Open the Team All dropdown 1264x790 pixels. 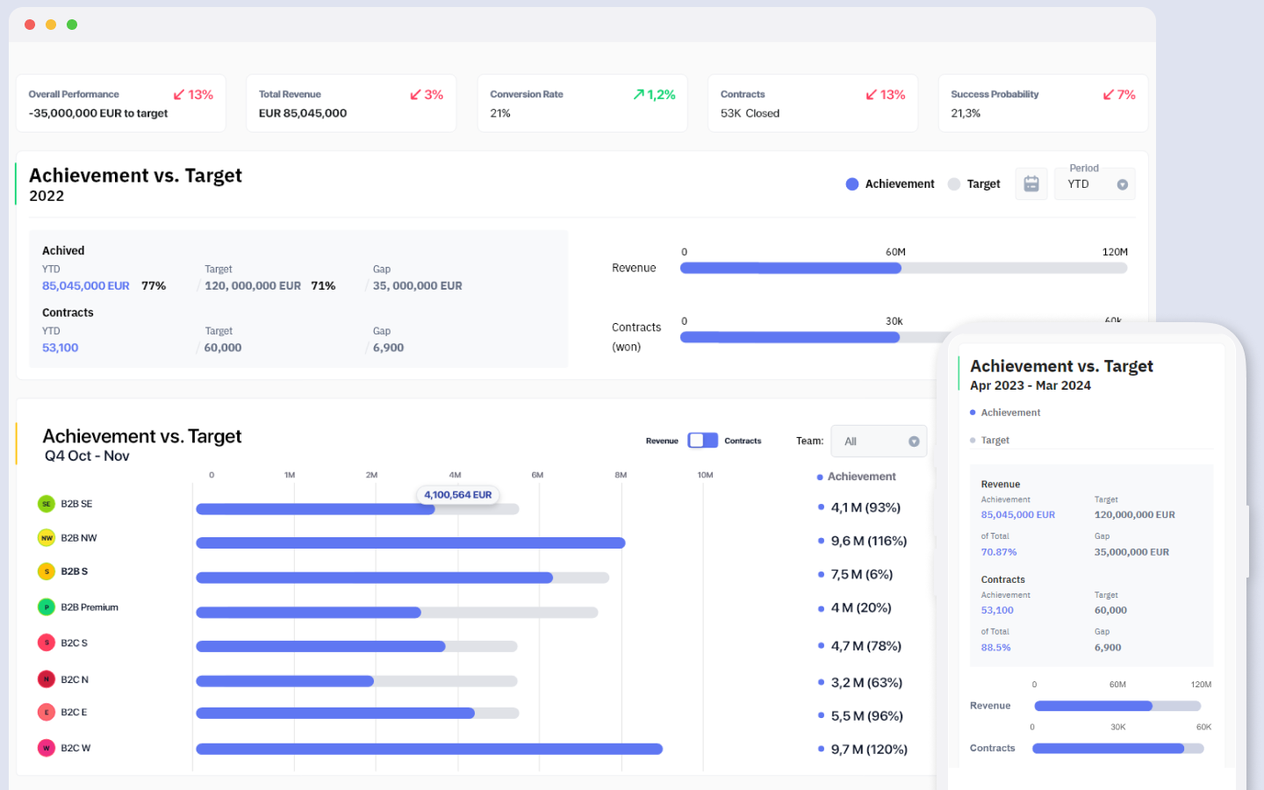(x=879, y=442)
